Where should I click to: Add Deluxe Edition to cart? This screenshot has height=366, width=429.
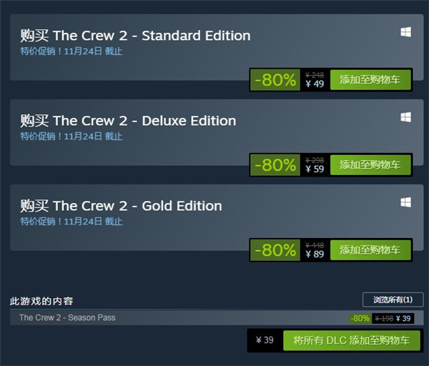[x=370, y=164]
